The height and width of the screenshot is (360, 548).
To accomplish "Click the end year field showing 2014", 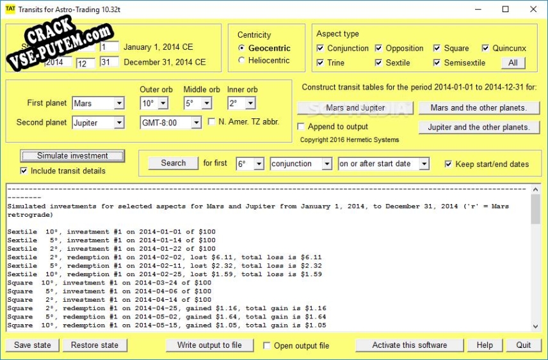I will (58, 62).
